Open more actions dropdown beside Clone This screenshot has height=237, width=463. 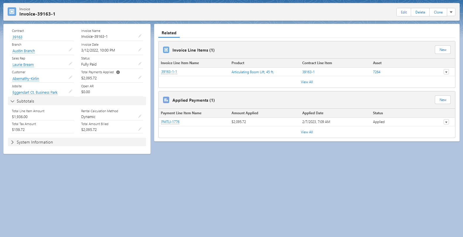[x=451, y=12]
